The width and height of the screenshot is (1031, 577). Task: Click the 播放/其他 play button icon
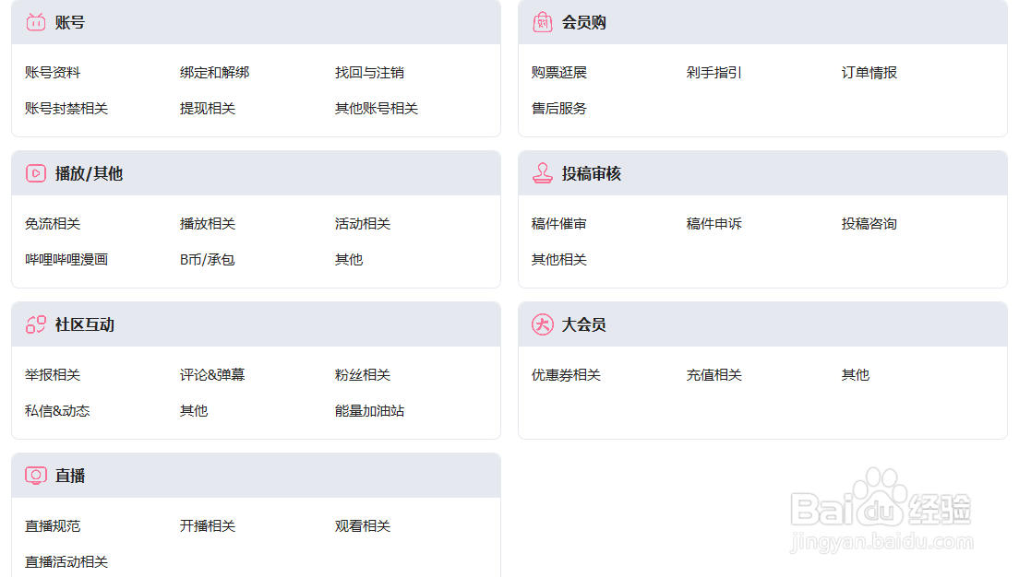(35, 173)
